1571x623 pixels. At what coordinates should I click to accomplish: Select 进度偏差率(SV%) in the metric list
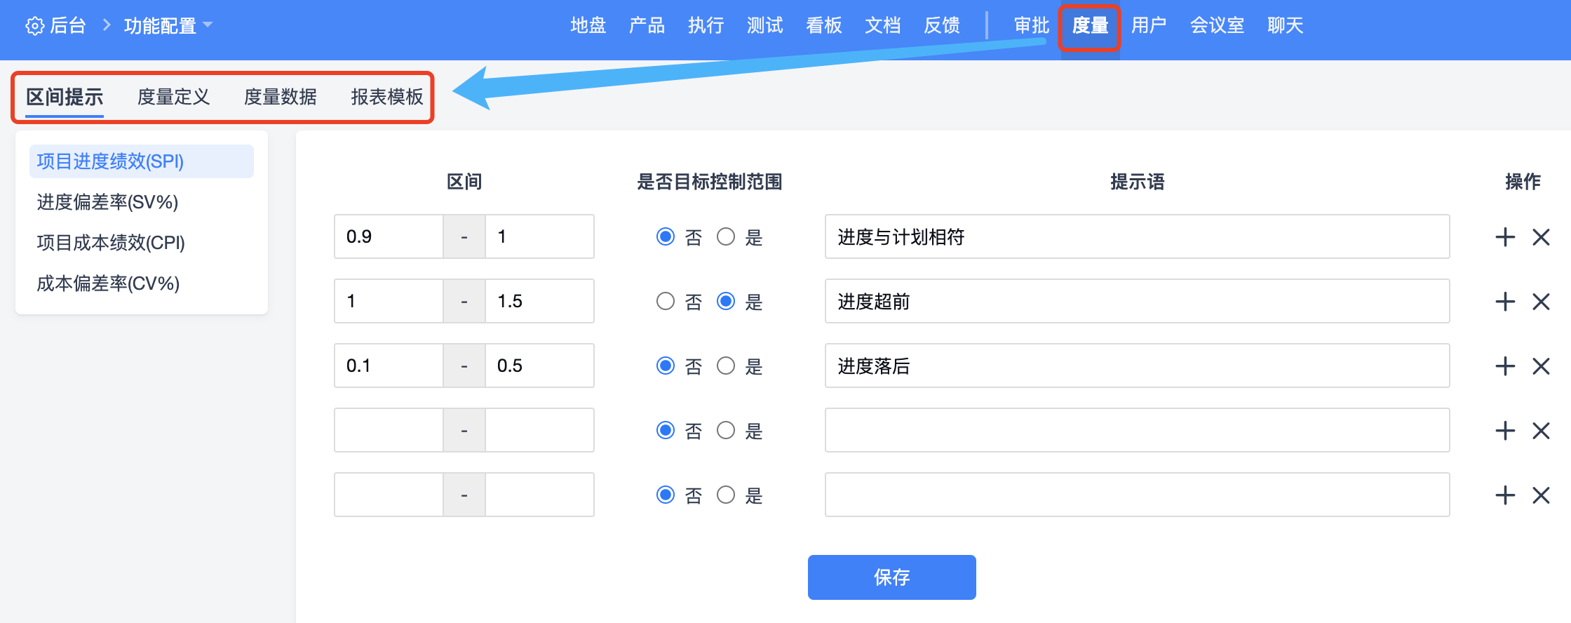pos(107,202)
